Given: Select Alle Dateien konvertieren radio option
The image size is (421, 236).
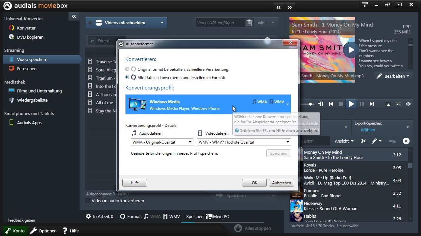Looking at the screenshot, I should (127, 77).
